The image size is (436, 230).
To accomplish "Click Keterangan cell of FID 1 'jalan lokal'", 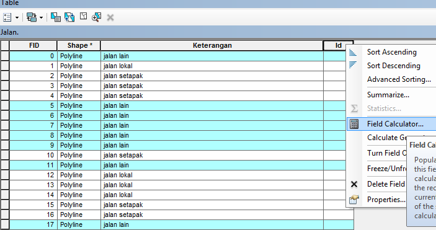I will pos(212,66).
